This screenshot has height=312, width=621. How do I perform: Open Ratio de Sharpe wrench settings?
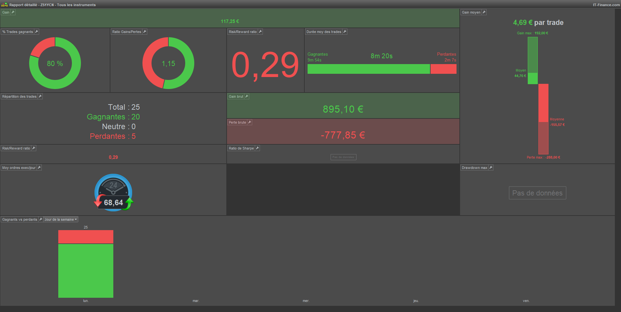coord(257,148)
